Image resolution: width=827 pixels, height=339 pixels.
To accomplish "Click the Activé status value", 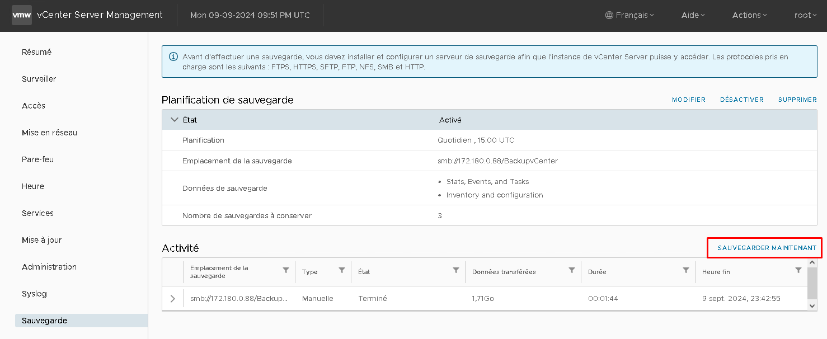I will 450,120.
